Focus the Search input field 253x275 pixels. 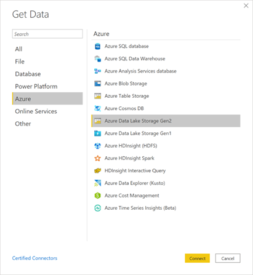[x=47, y=34]
